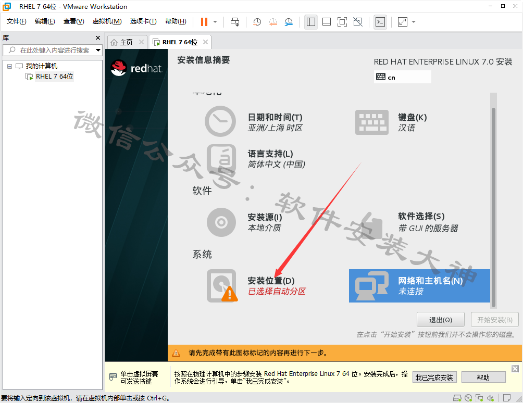
Task: Click the CD/DVD status bar icon
Action: 468,398
